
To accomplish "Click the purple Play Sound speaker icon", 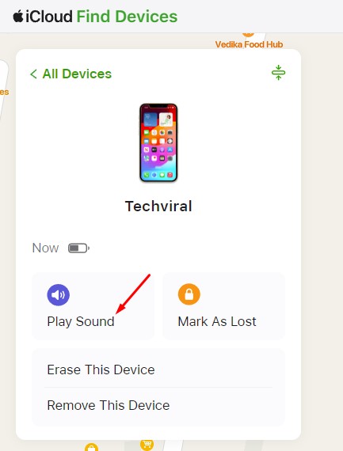I will point(58,295).
